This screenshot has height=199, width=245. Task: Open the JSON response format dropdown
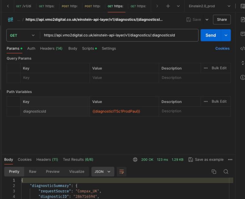tap(102, 171)
